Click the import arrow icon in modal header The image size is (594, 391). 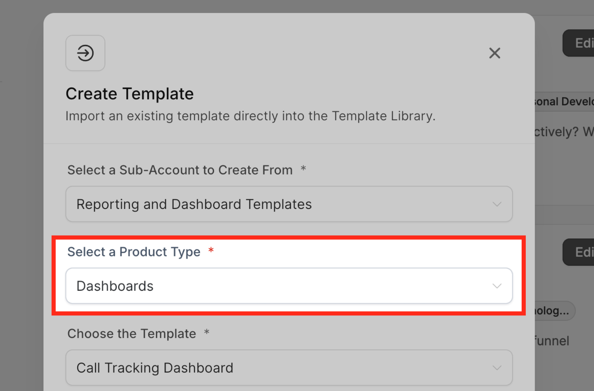(x=85, y=53)
